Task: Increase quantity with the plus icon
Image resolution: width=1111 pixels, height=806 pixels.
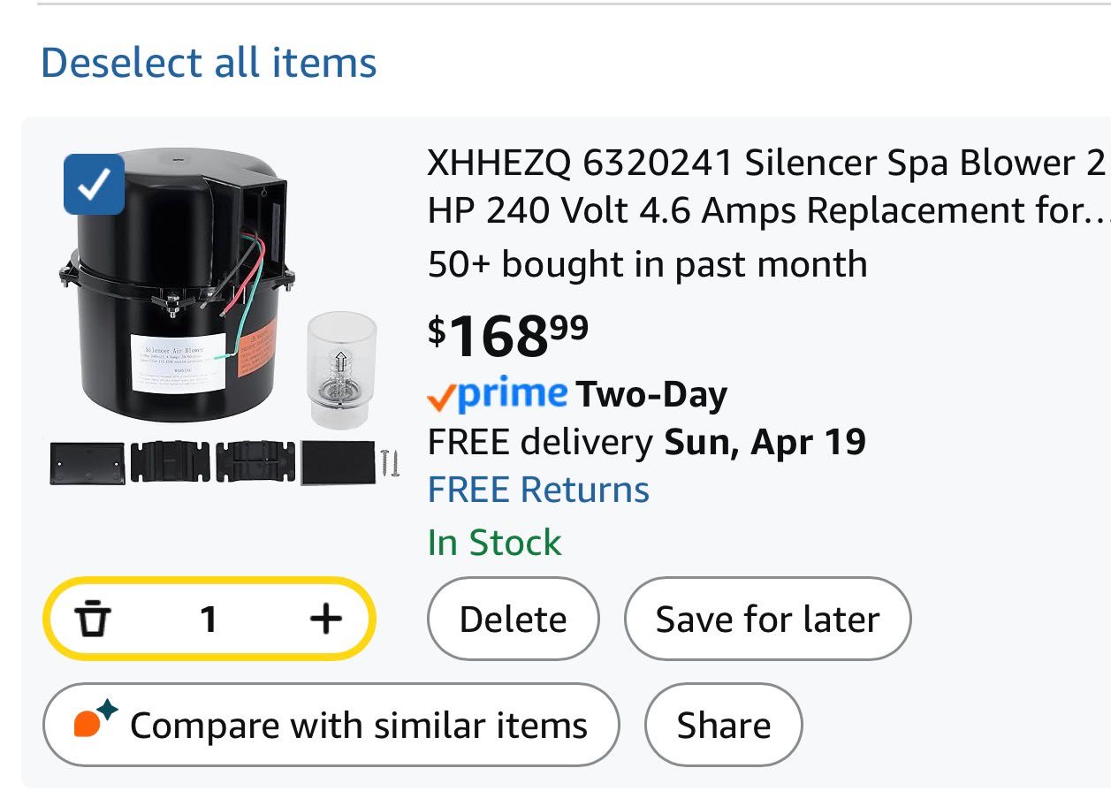Action: [325, 619]
